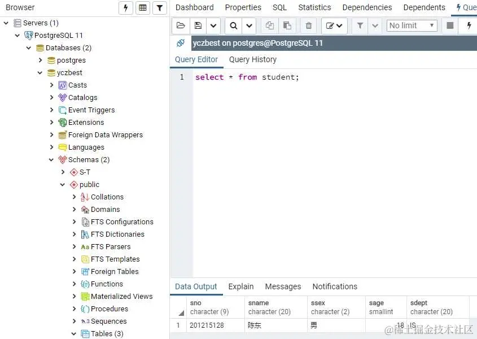Open the filter options dropdown arrow
The height and width of the screenshot is (339, 477).
coord(375,25)
